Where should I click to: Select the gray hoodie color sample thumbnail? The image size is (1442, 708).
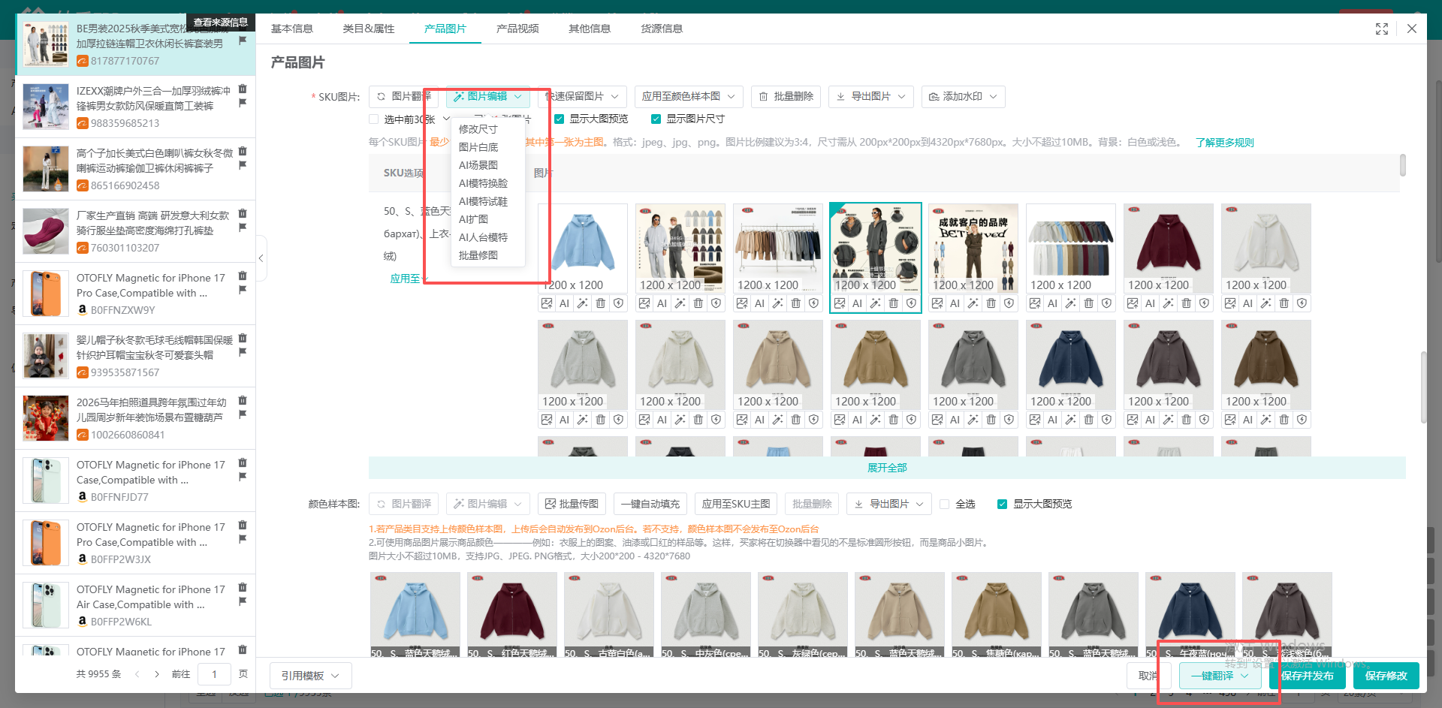click(x=706, y=612)
